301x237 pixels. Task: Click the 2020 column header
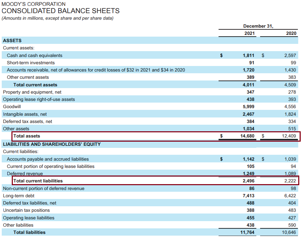(291, 33)
